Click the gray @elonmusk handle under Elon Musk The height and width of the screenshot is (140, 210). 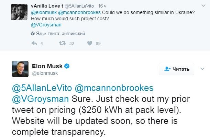(x=44, y=72)
